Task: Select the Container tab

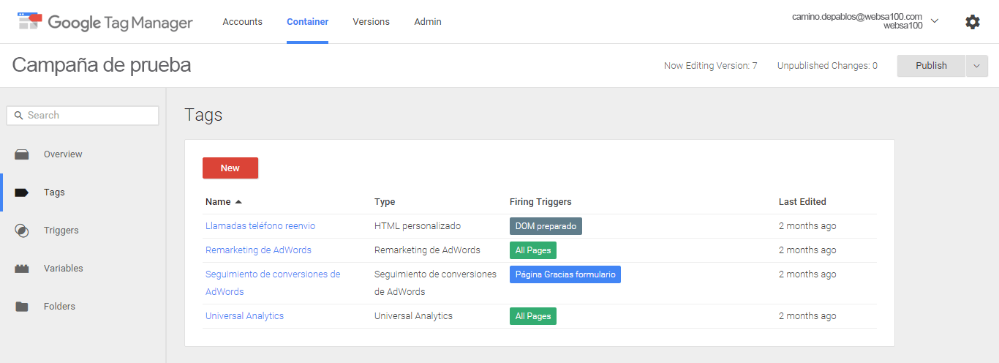Action: 307,22
